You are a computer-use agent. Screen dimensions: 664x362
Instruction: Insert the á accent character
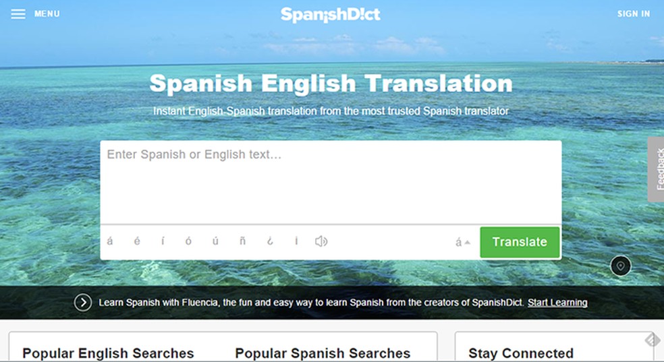110,241
